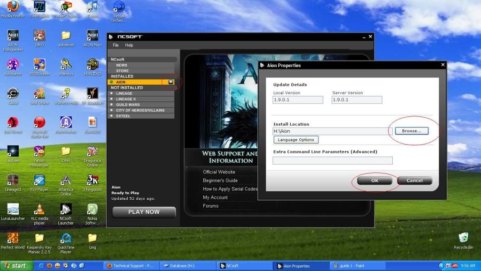481x271 pixels.
Task: Confirm Aion Properties with OK
Action: tap(374, 181)
